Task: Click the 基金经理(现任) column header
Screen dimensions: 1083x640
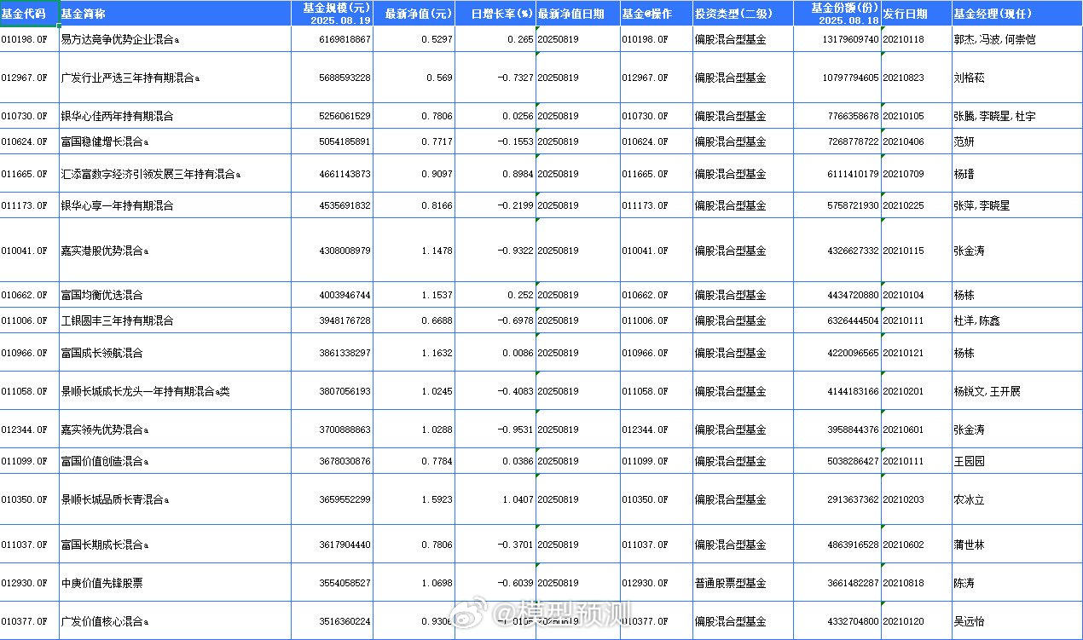Action: [x=1016, y=14]
